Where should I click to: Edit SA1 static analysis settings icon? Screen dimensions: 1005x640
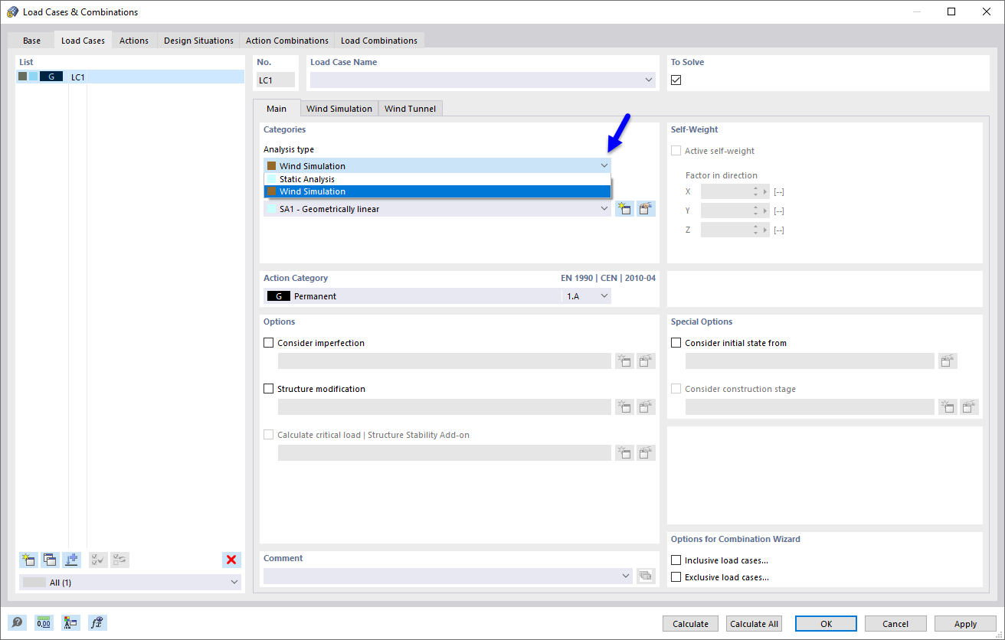click(x=647, y=208)
